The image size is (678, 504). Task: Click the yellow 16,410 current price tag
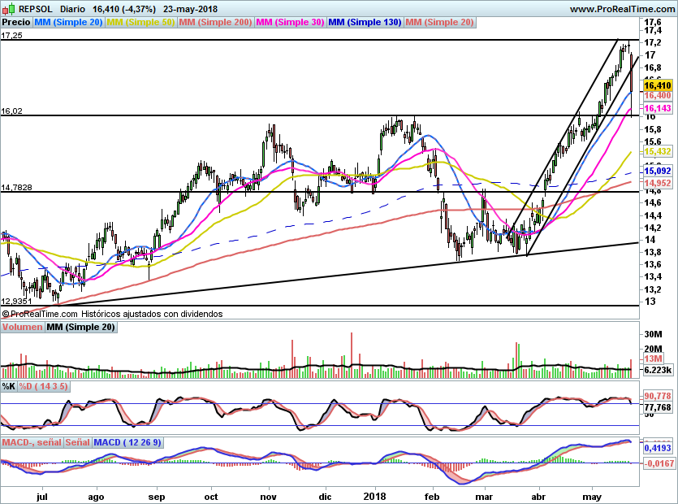(657, 85)
